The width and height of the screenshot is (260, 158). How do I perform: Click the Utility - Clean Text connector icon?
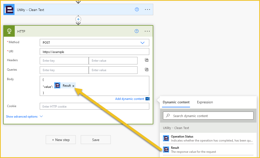pyautogui.click(x=8, y=9)
